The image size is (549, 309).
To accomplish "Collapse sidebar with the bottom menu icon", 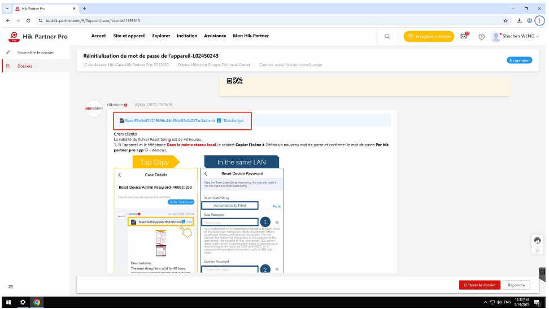I will 11,288.
